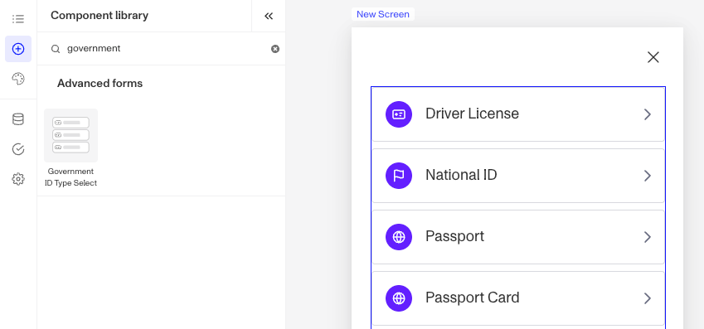
Task: Open the checkmark circle icon in sidebar
Action: coord(18,149)
